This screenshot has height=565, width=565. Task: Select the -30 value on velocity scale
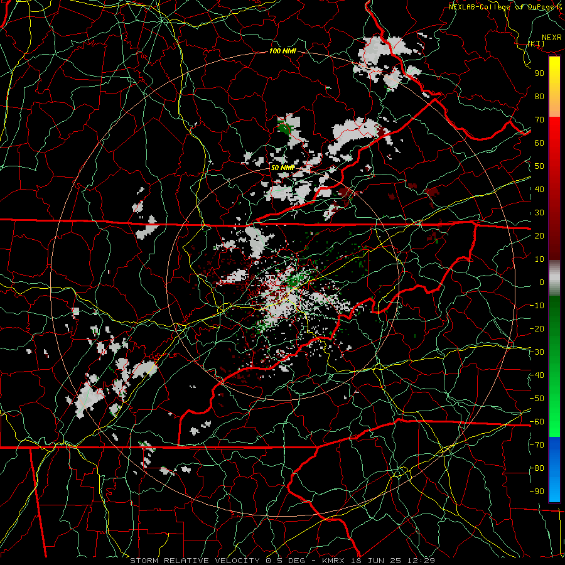point(537,352)
